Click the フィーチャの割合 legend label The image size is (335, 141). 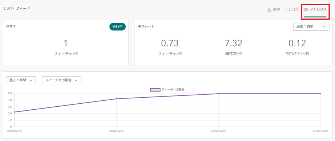point(173,90)
